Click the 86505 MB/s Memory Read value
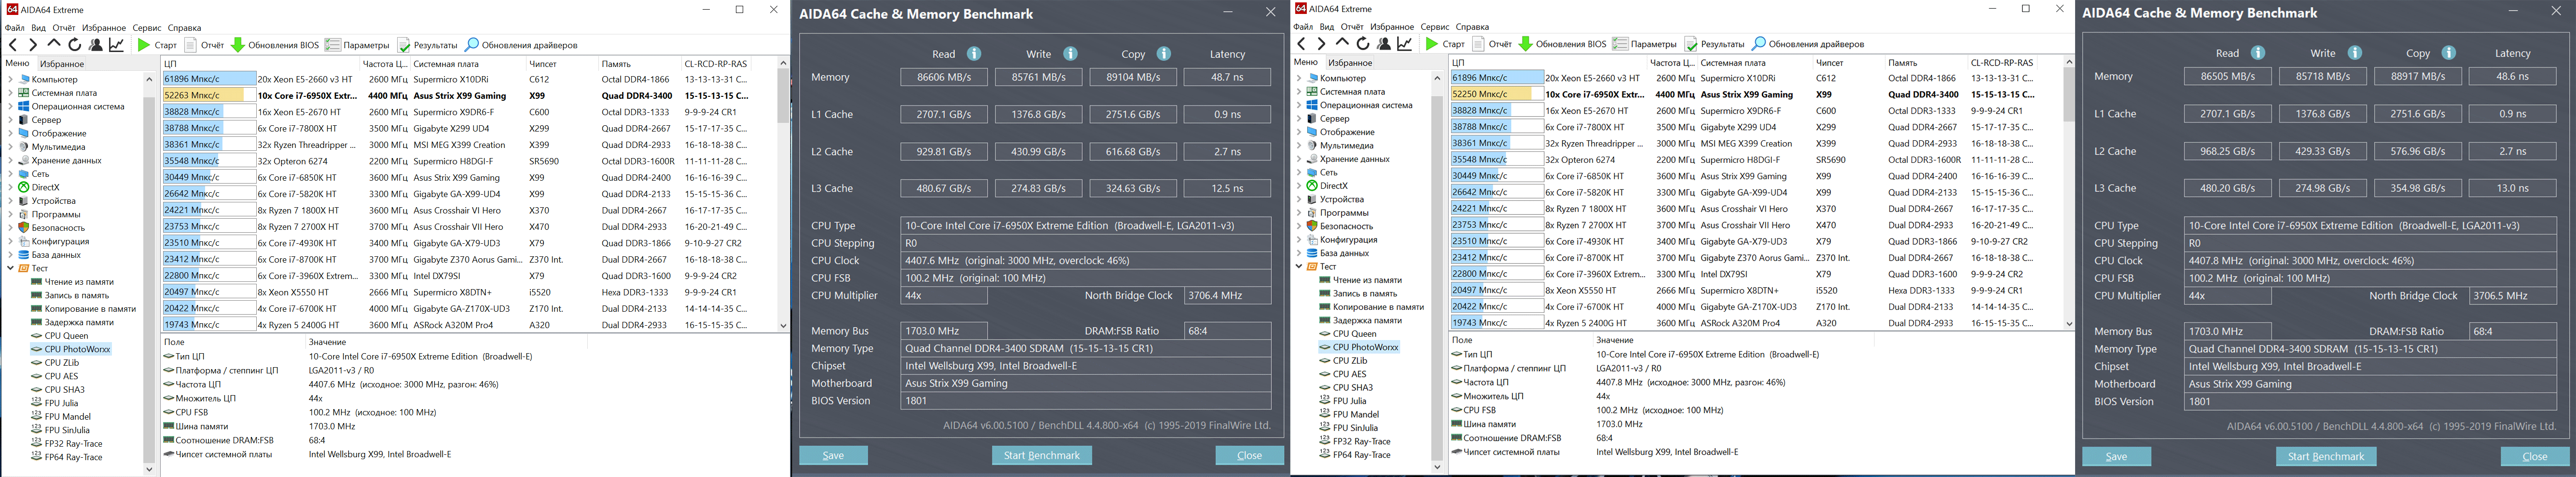 click(x=2226, y=76)
